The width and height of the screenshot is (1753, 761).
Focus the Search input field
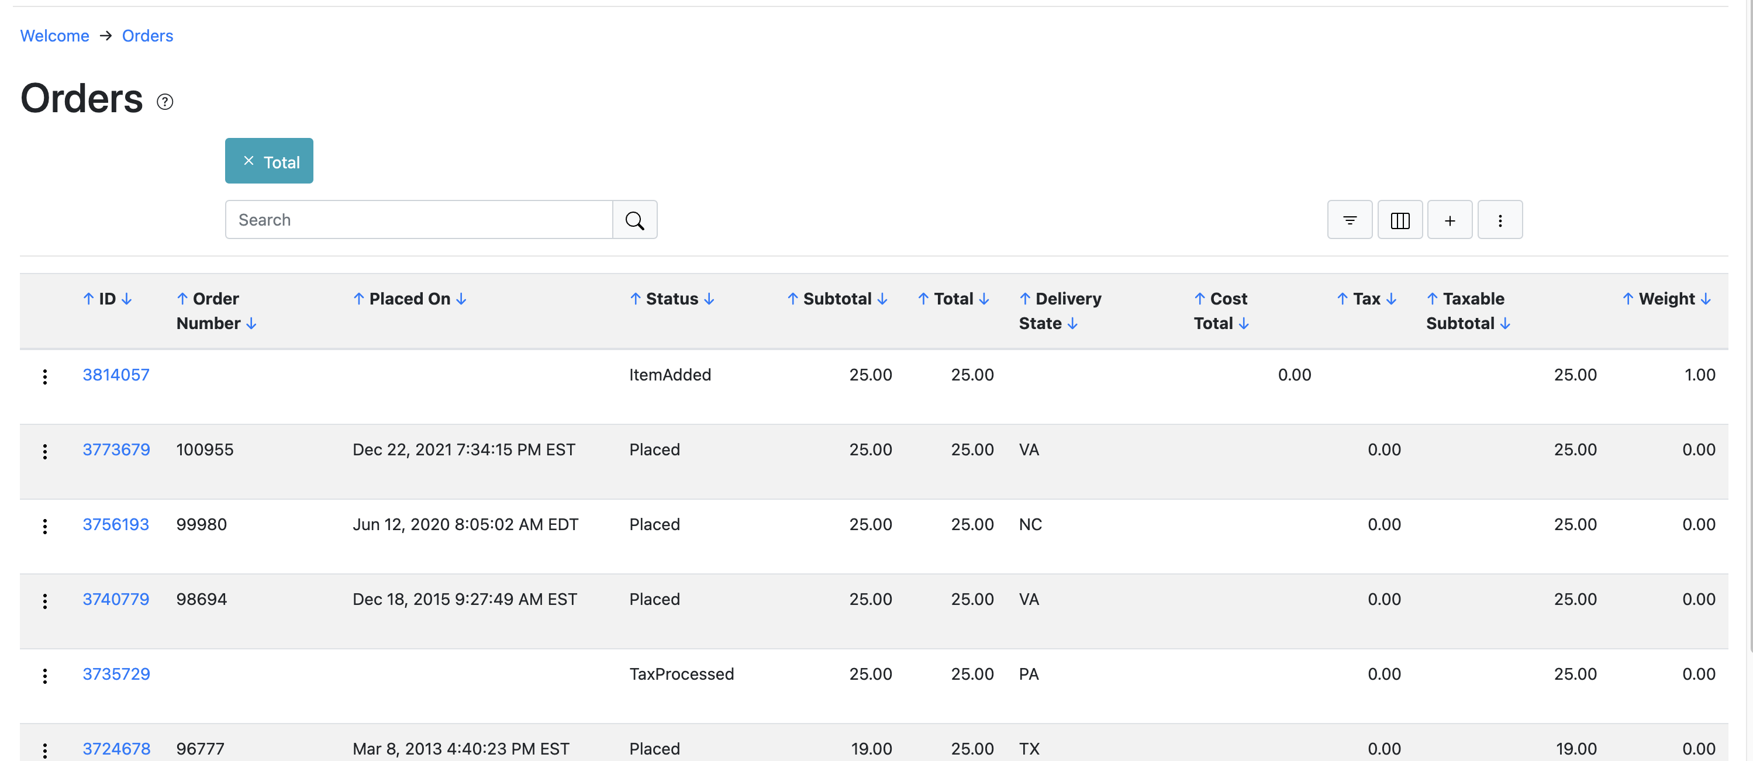(x=419, y=220)
